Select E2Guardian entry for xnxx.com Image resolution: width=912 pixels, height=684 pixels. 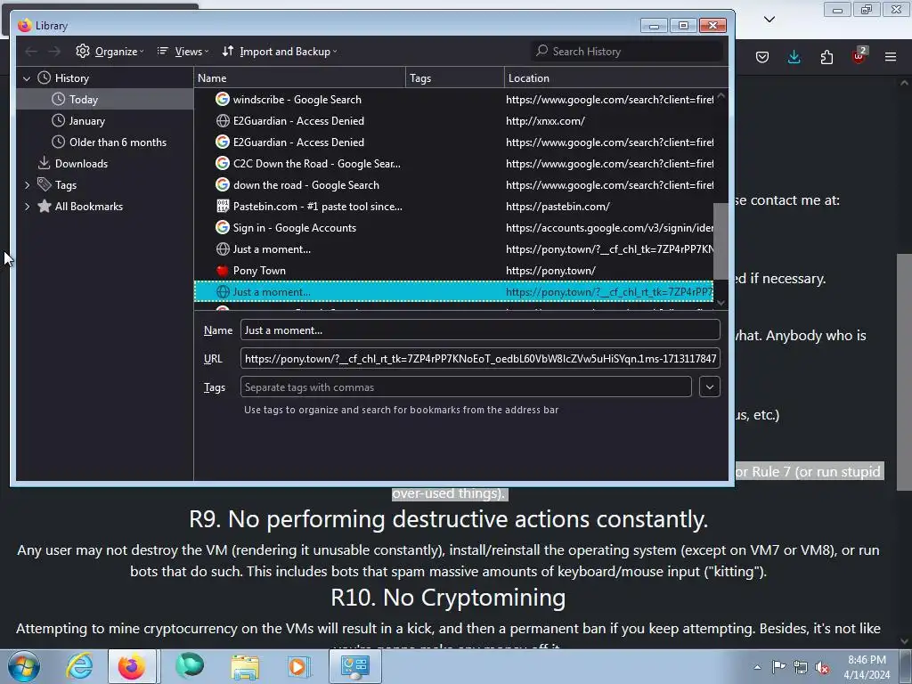[453, 121]
